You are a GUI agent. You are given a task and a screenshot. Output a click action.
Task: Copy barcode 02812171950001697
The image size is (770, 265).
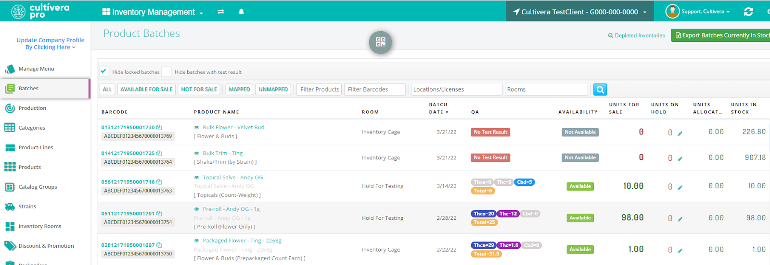(x=159, y=245)
